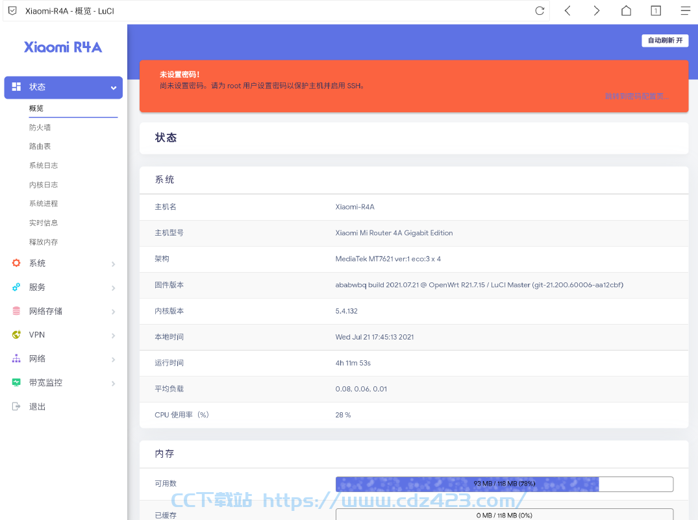Click the 可用数 memory progress bar
Image resolution: width=698 pixels, height=520 pixels.
pyautogui.click(x=505, y=484)
